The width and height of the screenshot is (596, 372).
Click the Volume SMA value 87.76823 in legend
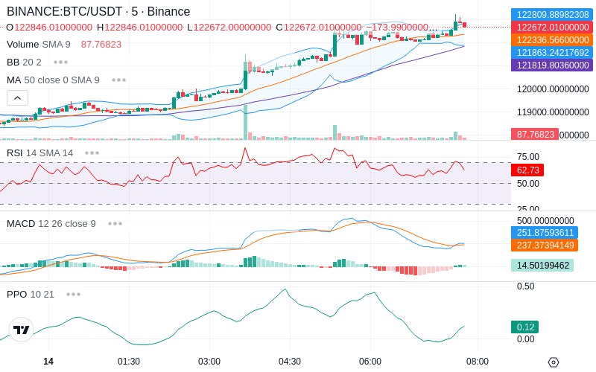click(x=101, y=45)
